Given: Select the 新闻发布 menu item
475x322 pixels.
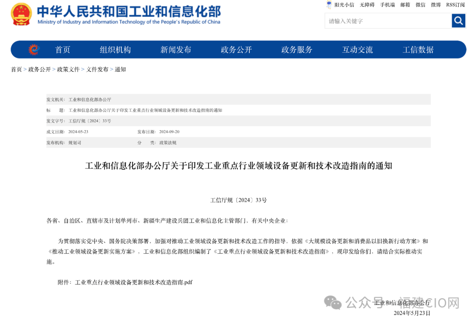Looking at the screenshot, I should (x=175, y=50).
